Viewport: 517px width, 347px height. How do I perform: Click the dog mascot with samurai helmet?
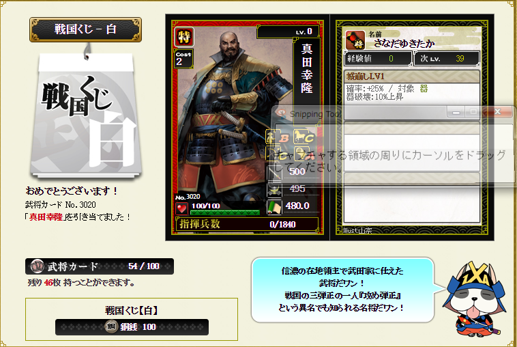click(473, 299)
